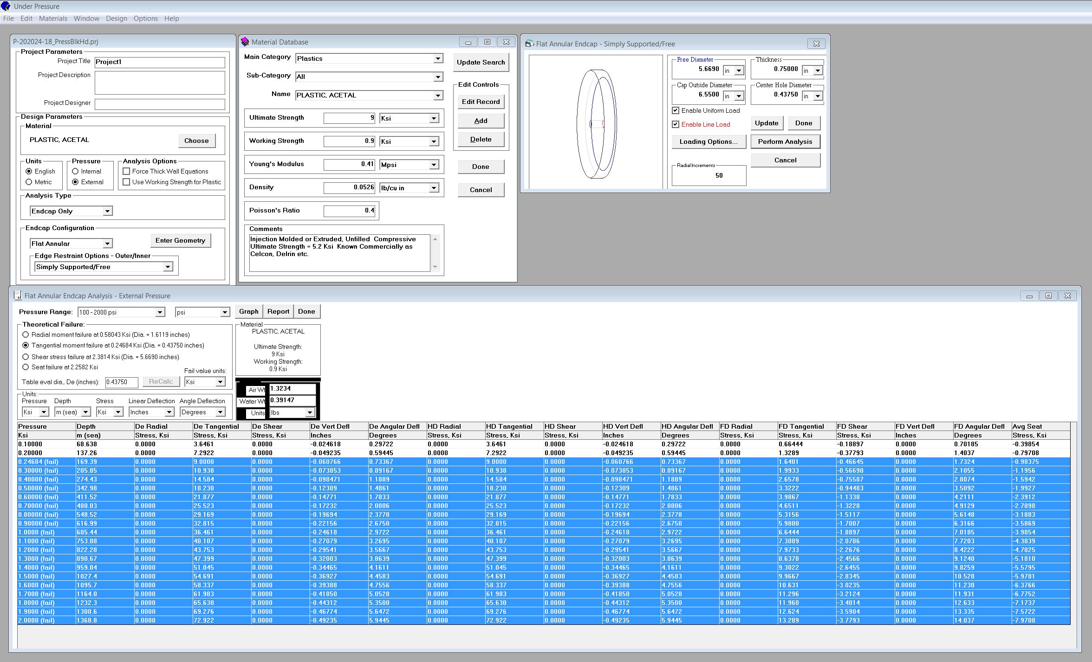The width and height of the screenshot is (1092, 662).
Task: Open Depth m (sea) units dropdown
Action: pyautogui.click(x=85, y=412)
